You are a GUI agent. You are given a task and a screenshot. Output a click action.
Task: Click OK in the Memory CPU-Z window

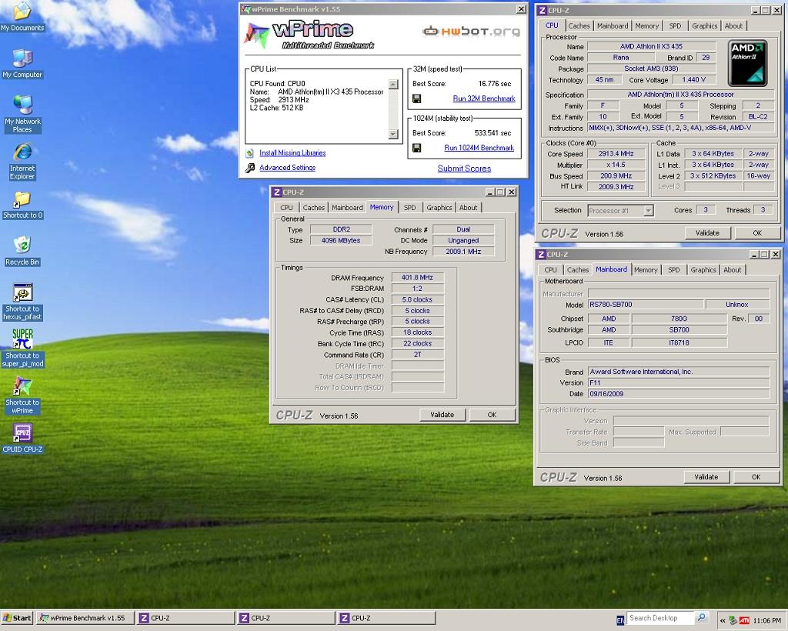click(x=492, y=415)
